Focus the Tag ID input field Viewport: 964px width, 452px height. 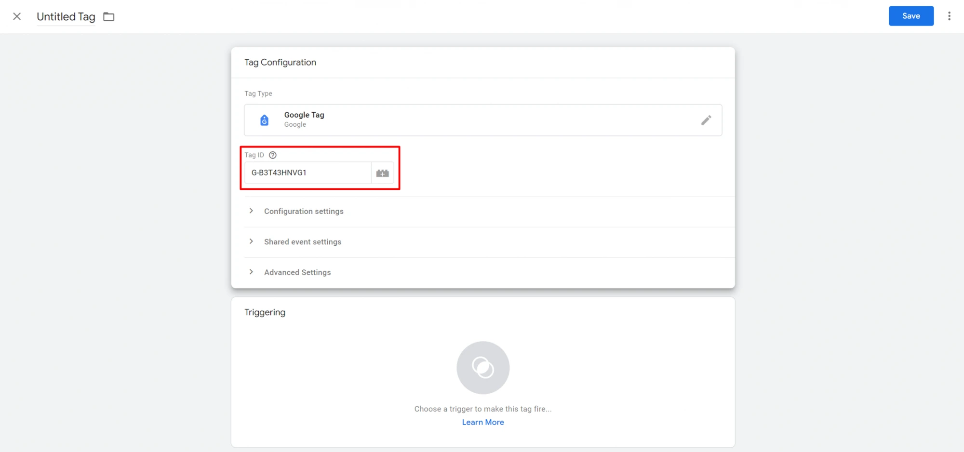pyautogui.click(x=308, y=173)
